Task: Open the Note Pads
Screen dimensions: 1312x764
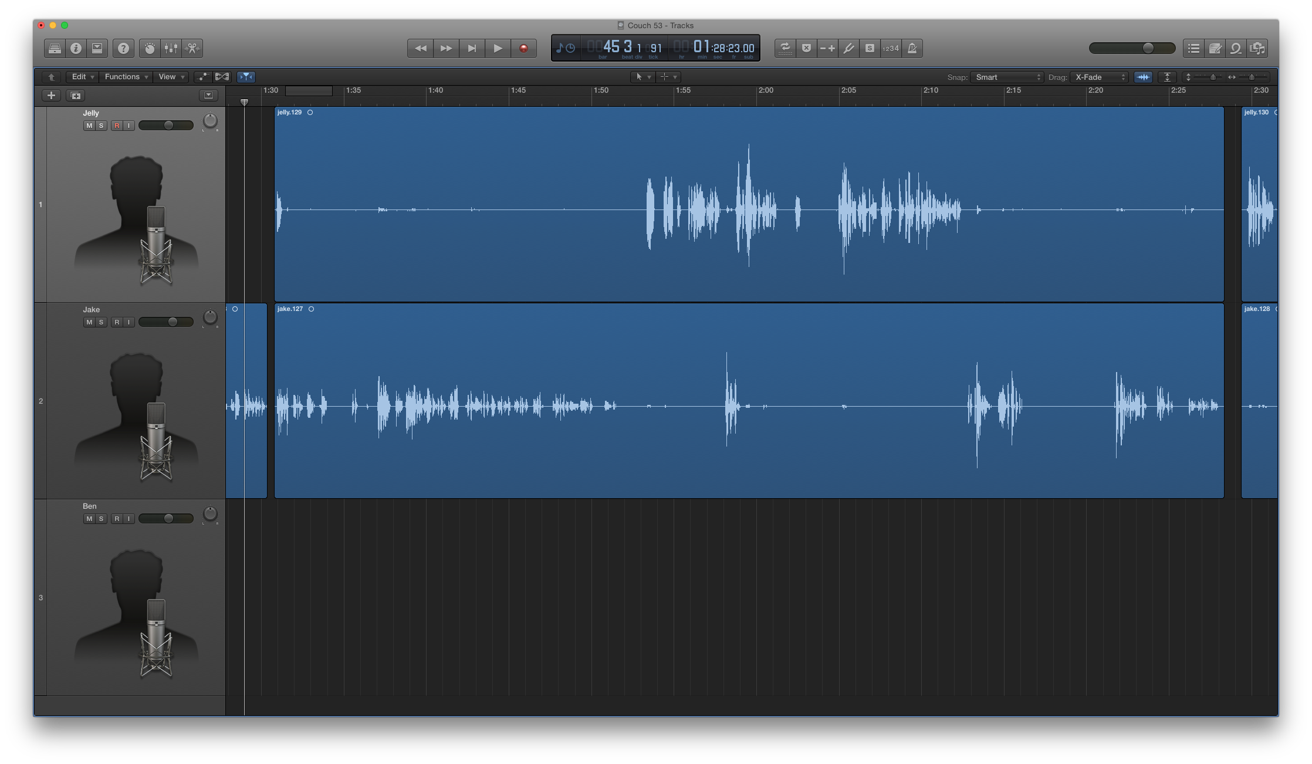Action: tap(1215, 48)
